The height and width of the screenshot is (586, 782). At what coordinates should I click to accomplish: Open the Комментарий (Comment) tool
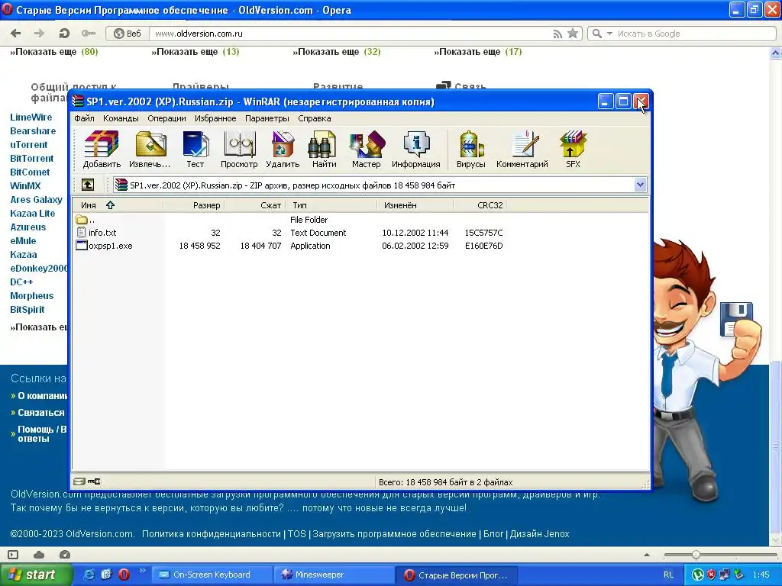pyautogui.click(x=522, y=149)
